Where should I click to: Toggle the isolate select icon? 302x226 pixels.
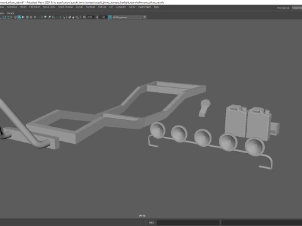tap(64, 17)
